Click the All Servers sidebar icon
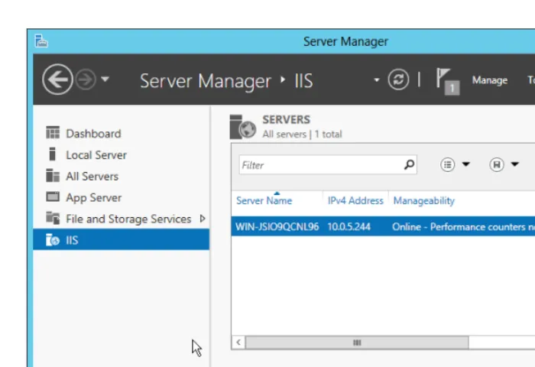The width and height of the screenshot is (535, 367). [53, 176]
